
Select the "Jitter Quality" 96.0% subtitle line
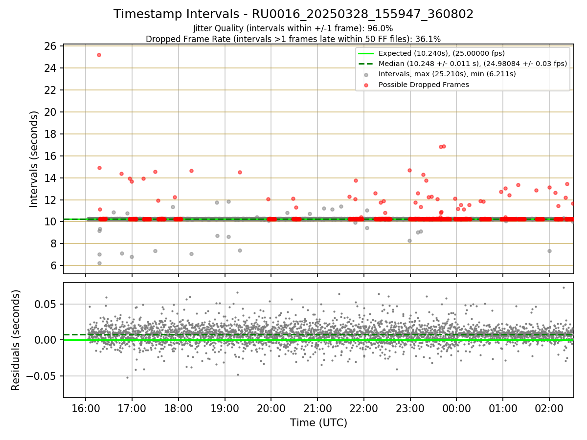click(x=293, y=28)
